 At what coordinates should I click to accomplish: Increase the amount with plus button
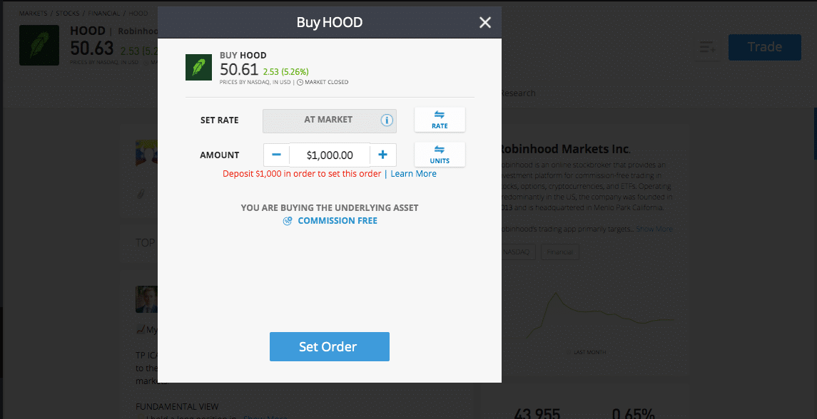(x=383, y=155)
